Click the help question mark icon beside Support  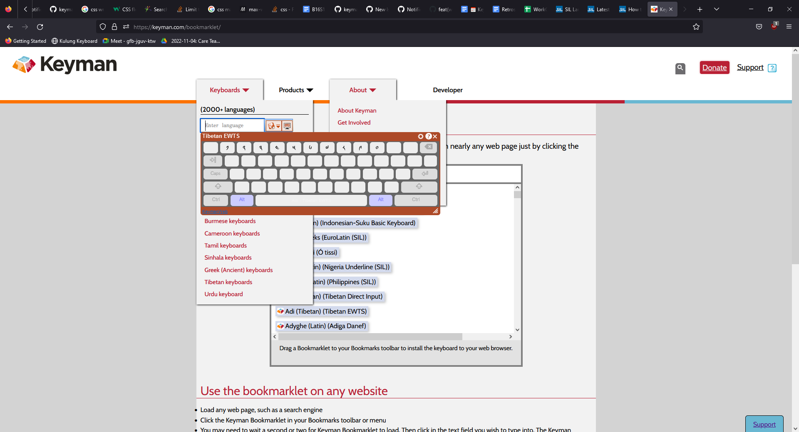click(772, 68)
